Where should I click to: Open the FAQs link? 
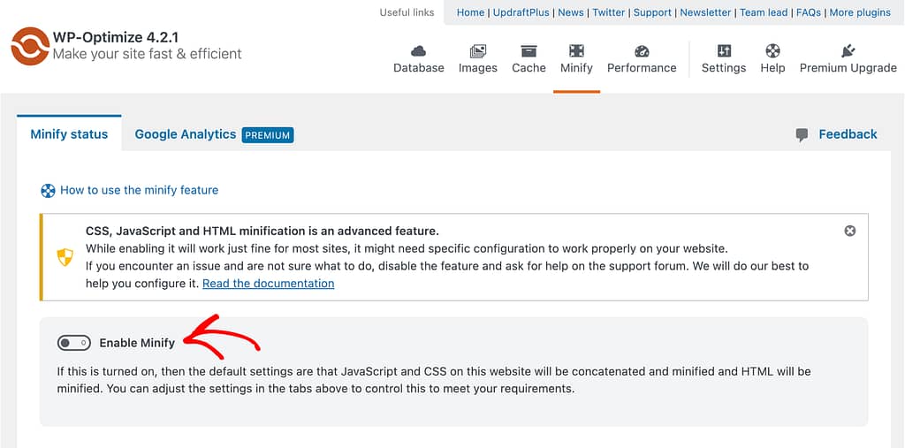pos(809,12)
